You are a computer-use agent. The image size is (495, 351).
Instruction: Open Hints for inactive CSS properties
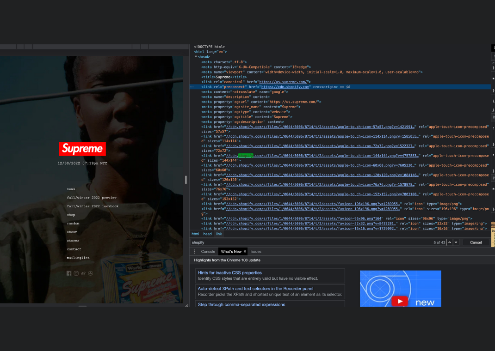[x=229, y=272]
